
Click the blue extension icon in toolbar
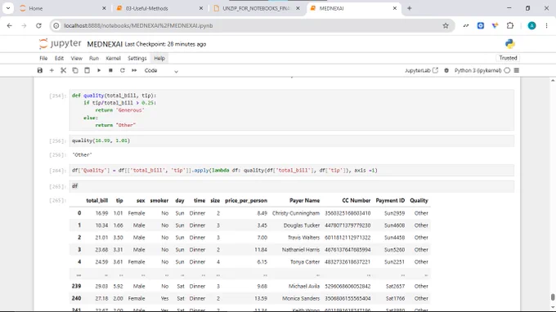(481, 25)
